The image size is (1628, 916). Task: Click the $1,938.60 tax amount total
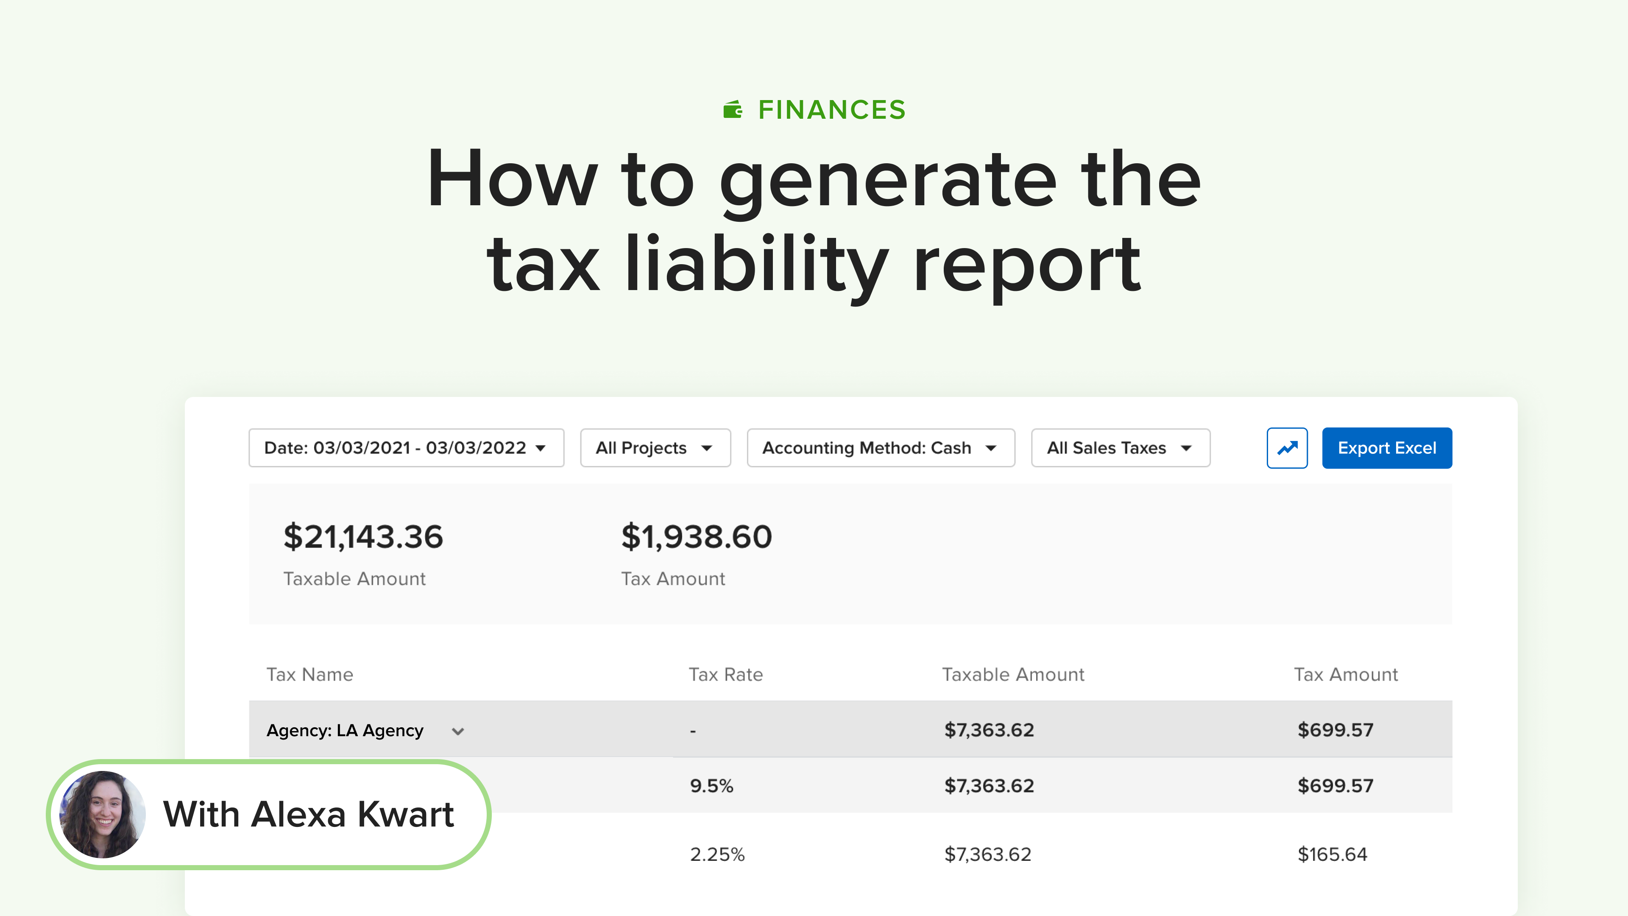pos(697,537)
